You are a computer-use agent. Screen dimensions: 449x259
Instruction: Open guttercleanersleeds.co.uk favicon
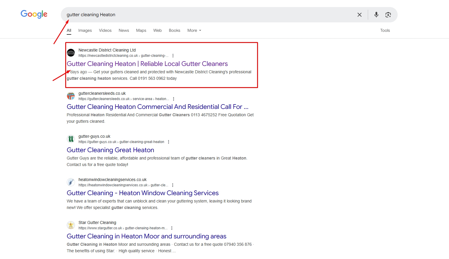click(71, 96)
